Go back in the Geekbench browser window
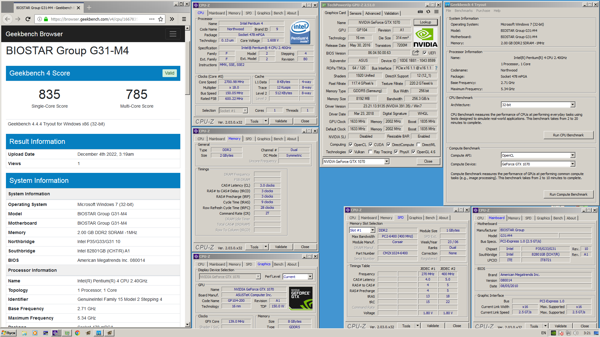 coord(8,19)
